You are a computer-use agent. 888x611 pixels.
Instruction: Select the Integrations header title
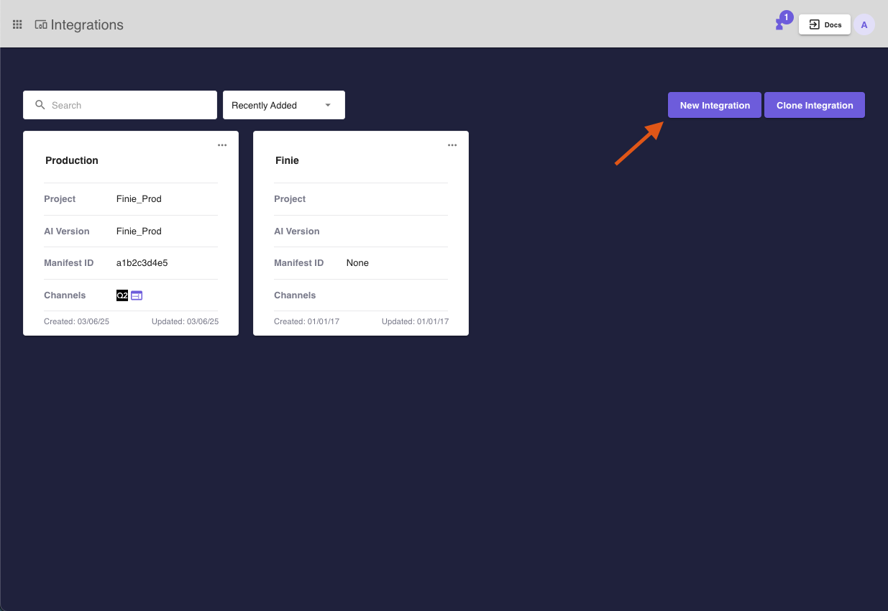[x=87, y=25]
